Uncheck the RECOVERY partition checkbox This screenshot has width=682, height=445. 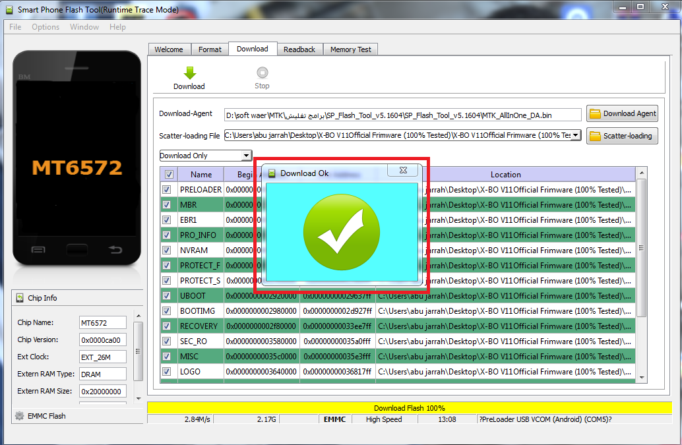point(167,326)
